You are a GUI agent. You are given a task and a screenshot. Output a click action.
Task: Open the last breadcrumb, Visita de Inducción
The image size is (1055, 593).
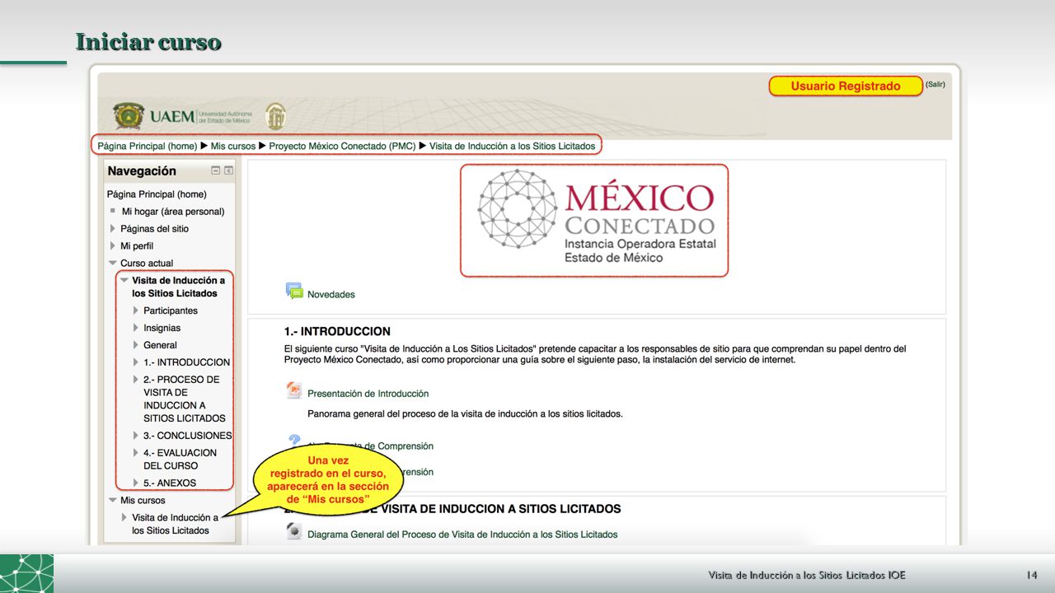pos(512,146)
